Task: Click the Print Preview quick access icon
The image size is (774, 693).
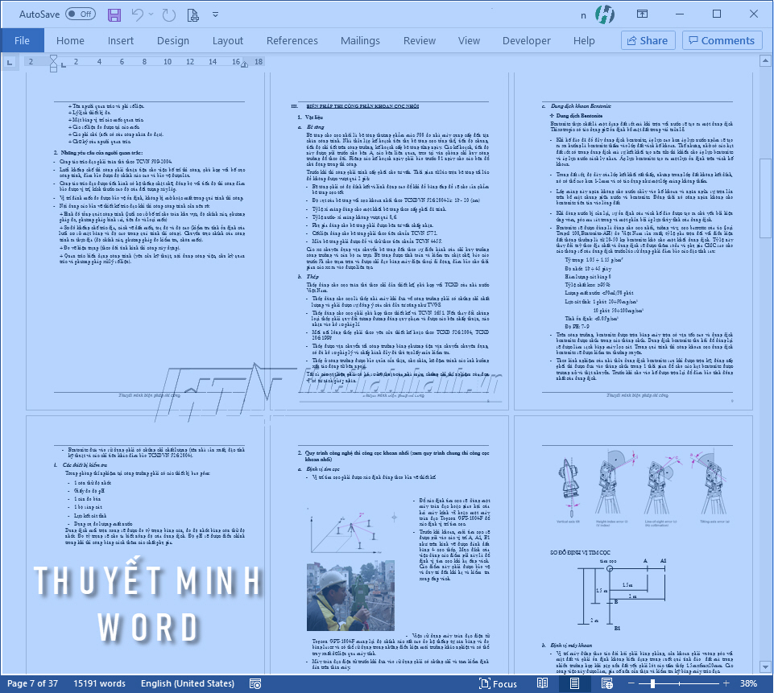Action: point(194,14)
